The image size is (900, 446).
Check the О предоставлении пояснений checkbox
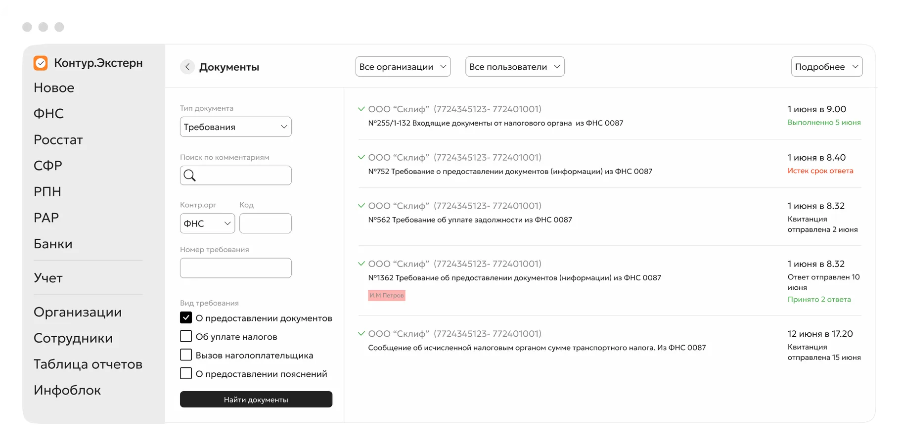[x=186, y=373]
